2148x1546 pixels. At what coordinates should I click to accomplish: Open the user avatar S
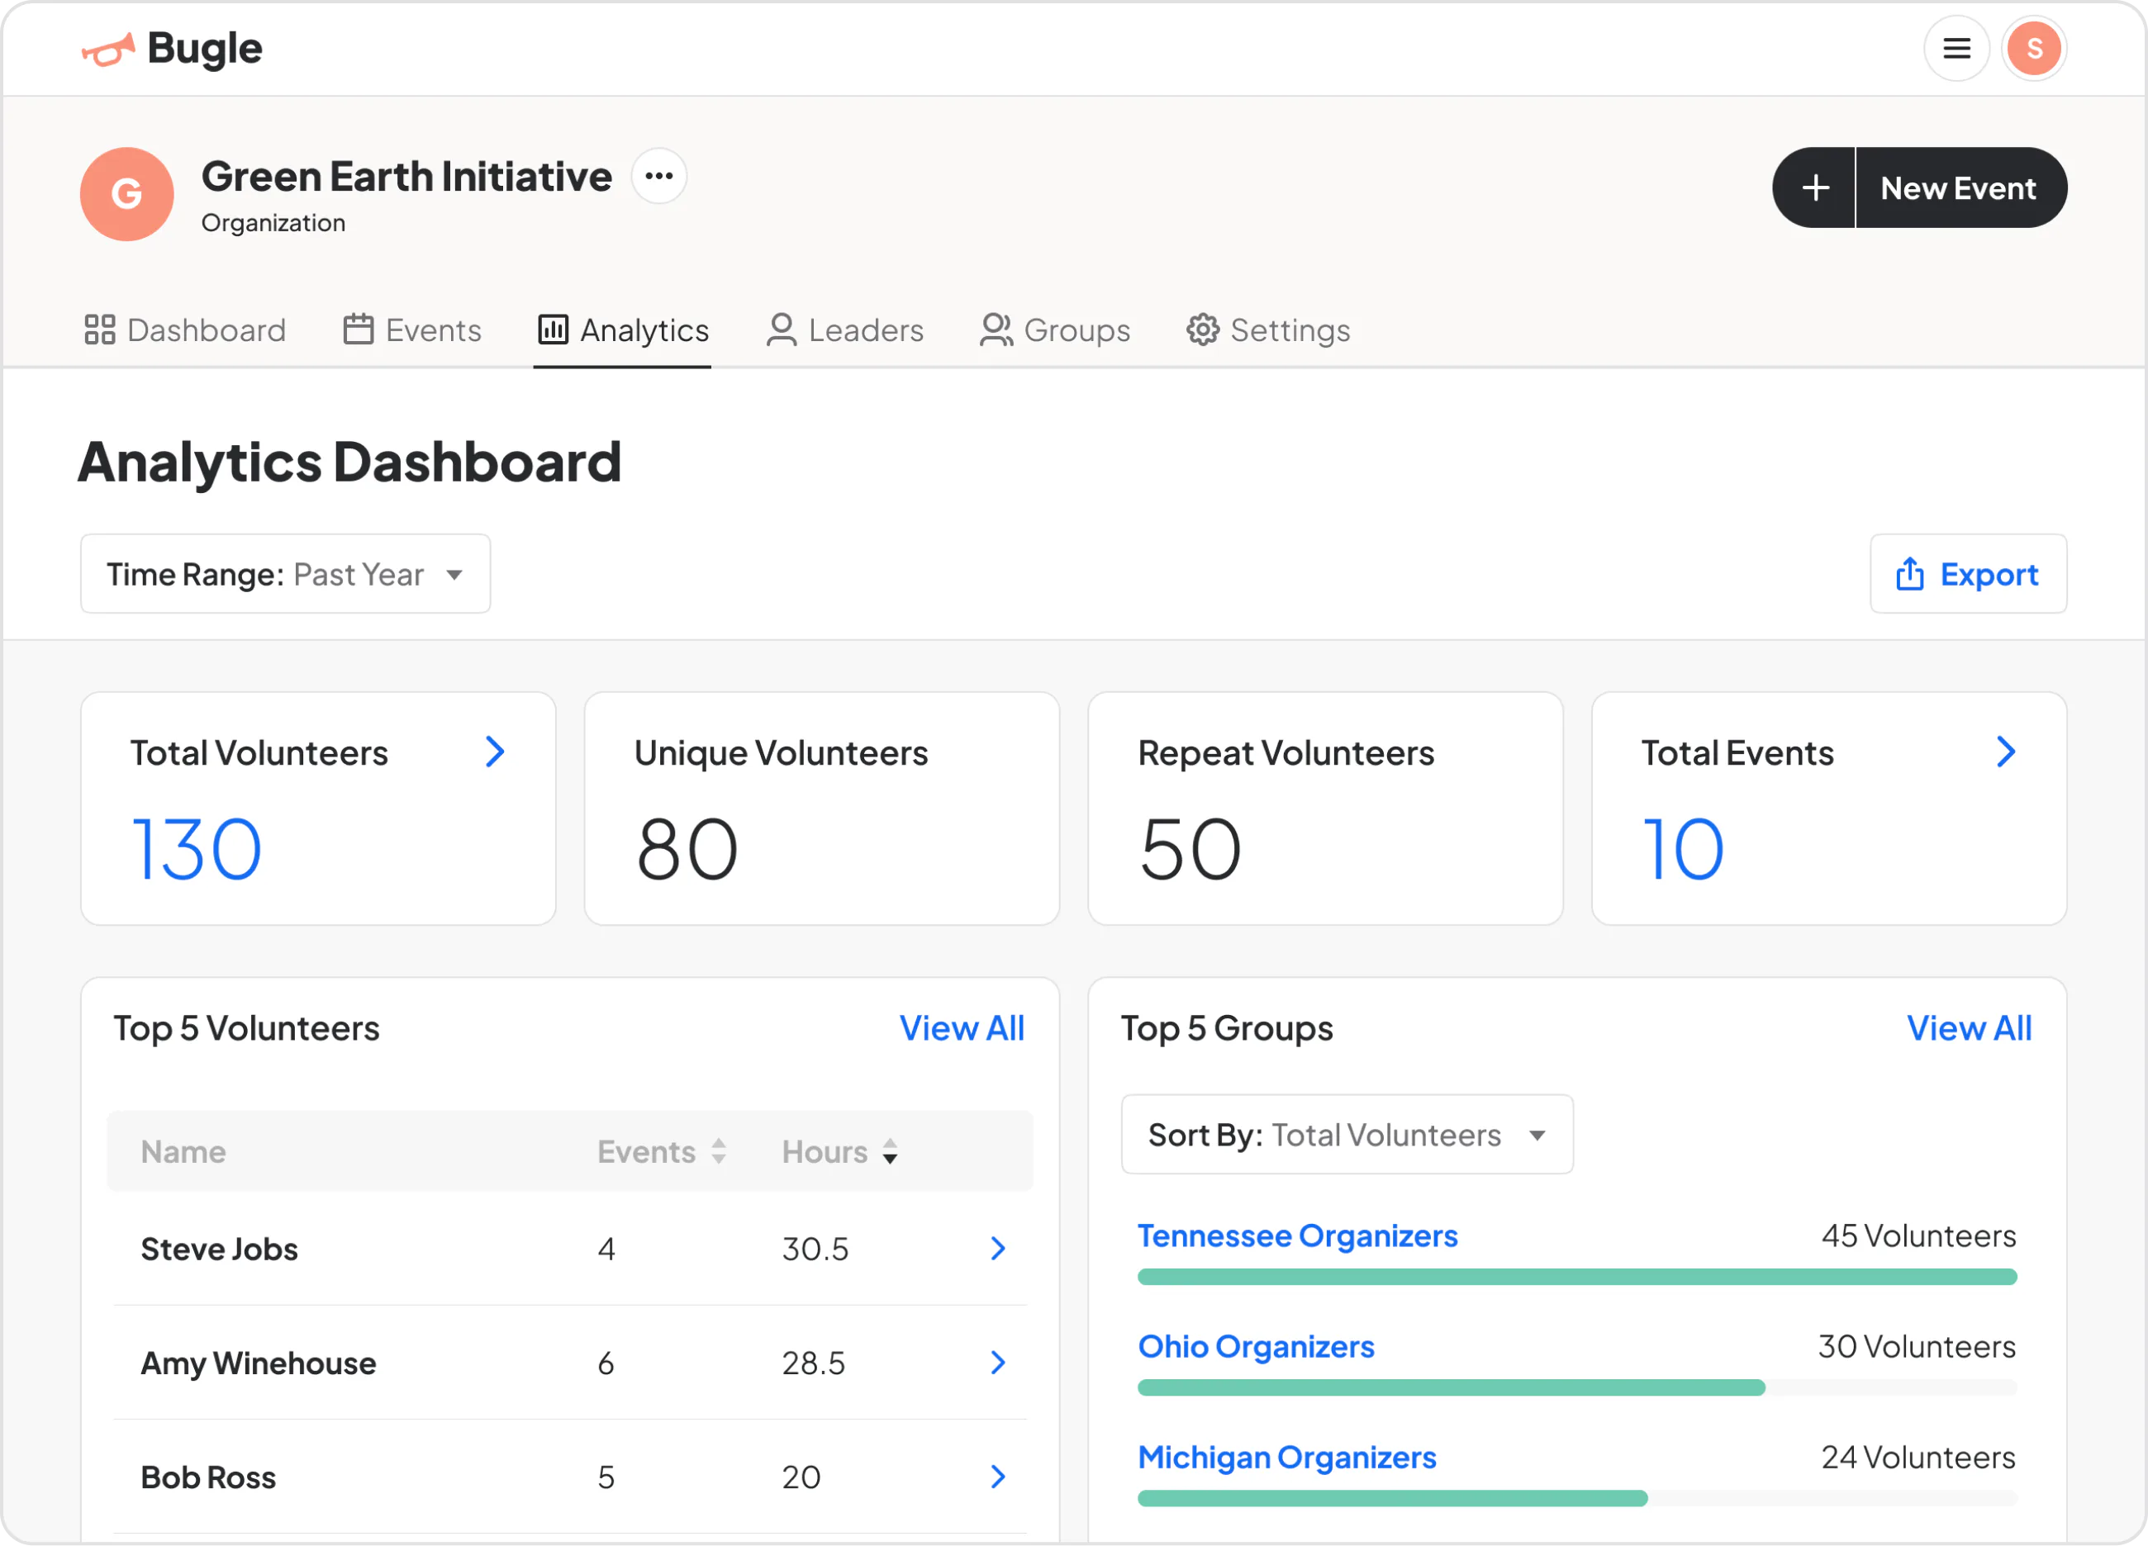tap(2033, 48)
